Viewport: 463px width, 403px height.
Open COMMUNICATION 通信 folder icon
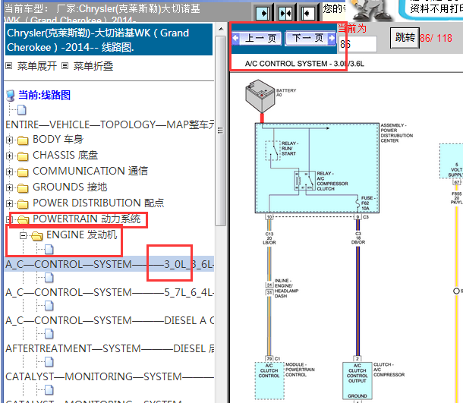point(23,172)
